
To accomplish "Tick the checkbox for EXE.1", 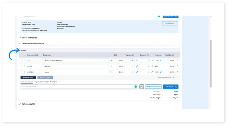I will [x=25, y=60].
